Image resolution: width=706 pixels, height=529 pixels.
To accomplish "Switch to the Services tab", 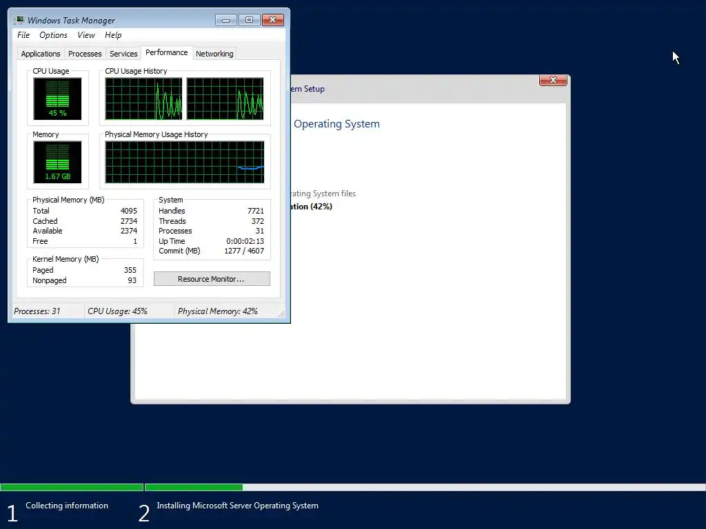I will [x=123, y=54].
